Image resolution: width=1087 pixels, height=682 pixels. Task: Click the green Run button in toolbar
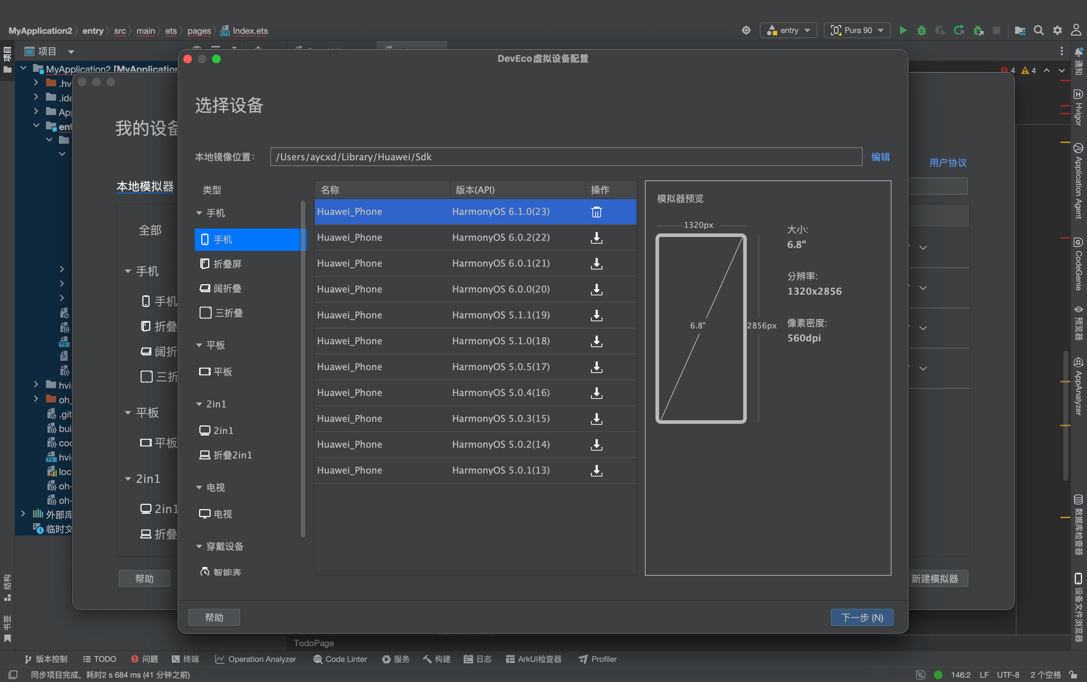903,30
